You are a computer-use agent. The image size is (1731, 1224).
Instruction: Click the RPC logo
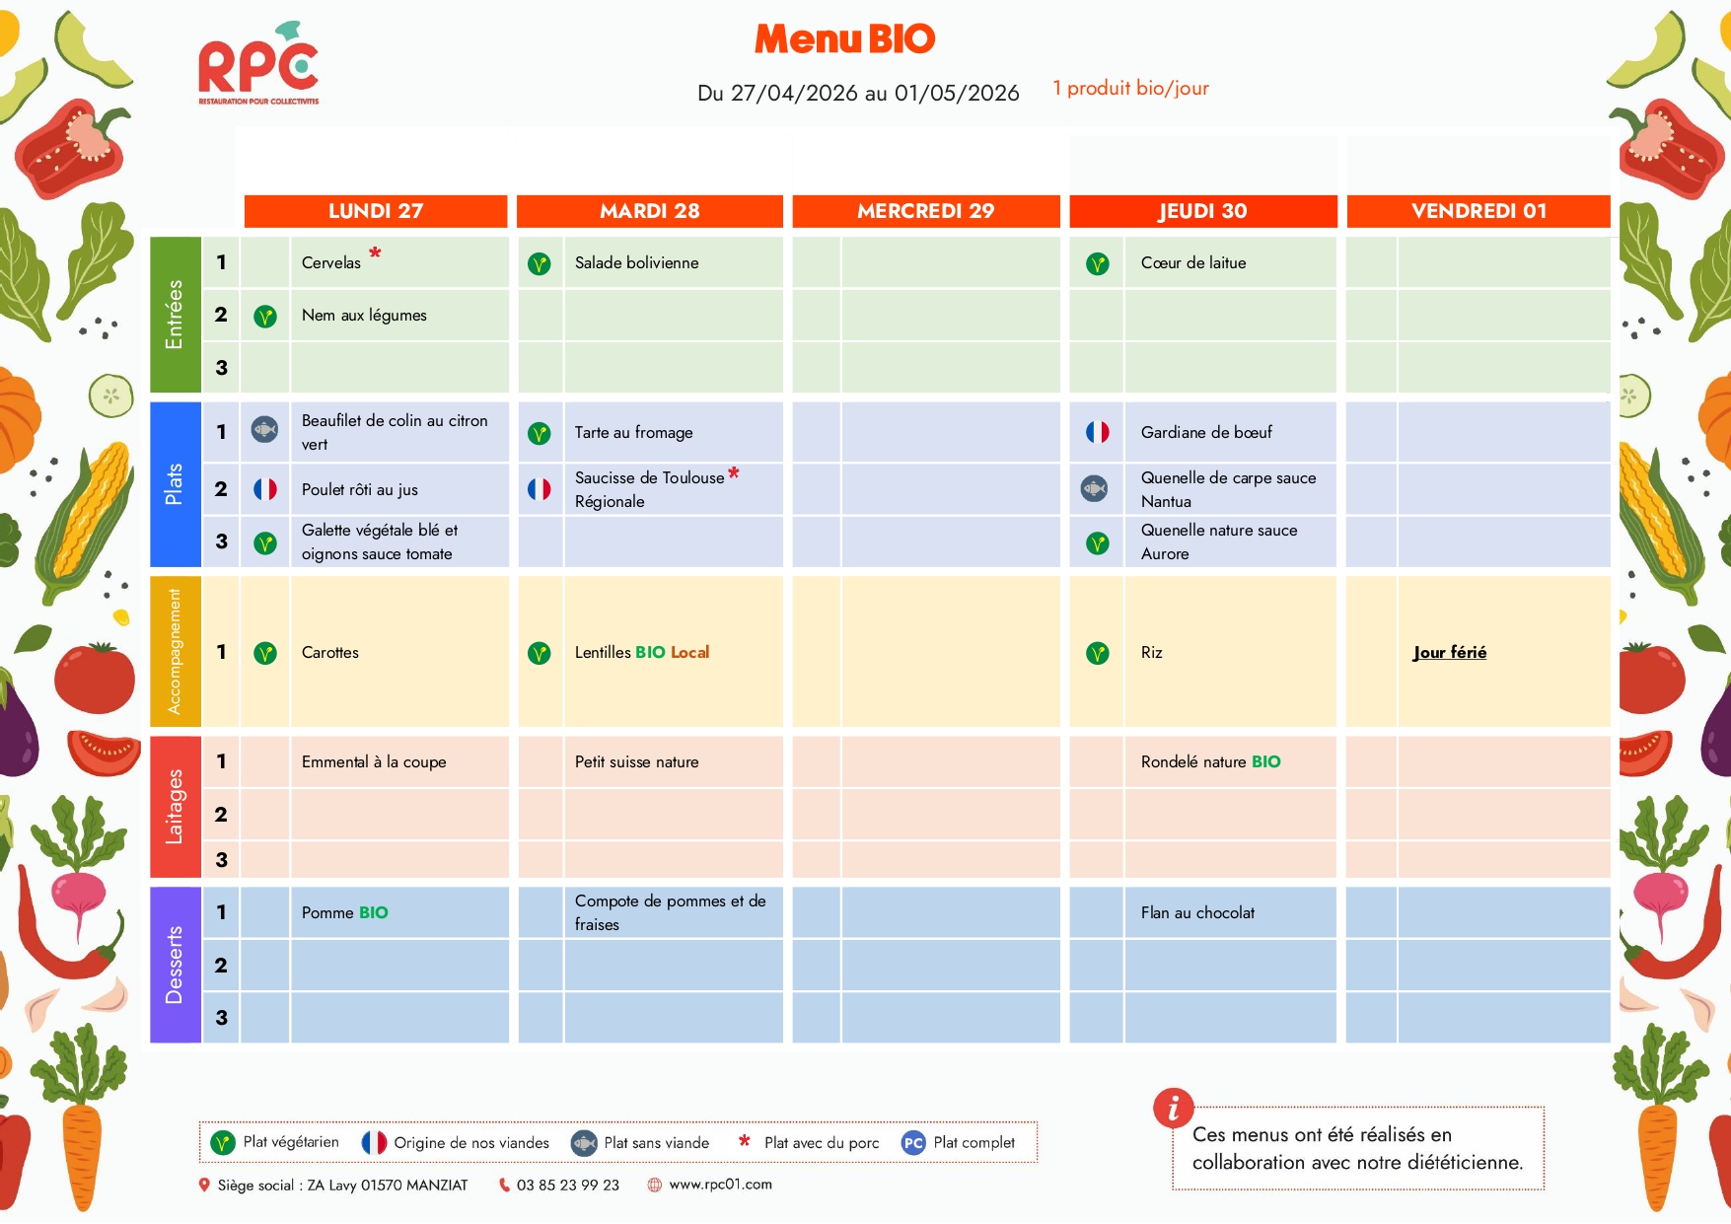[258, 65]
